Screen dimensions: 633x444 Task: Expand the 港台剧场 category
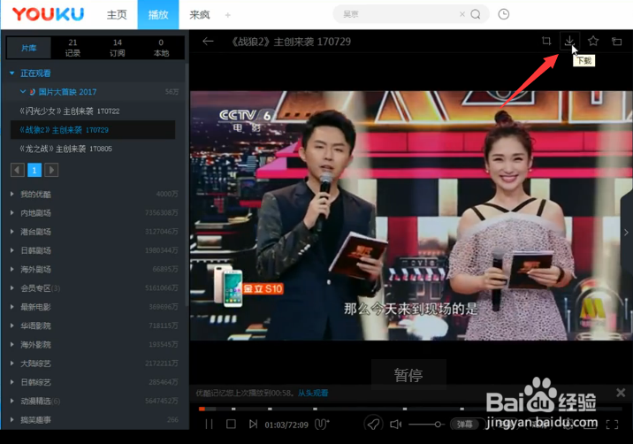point(12,232)
